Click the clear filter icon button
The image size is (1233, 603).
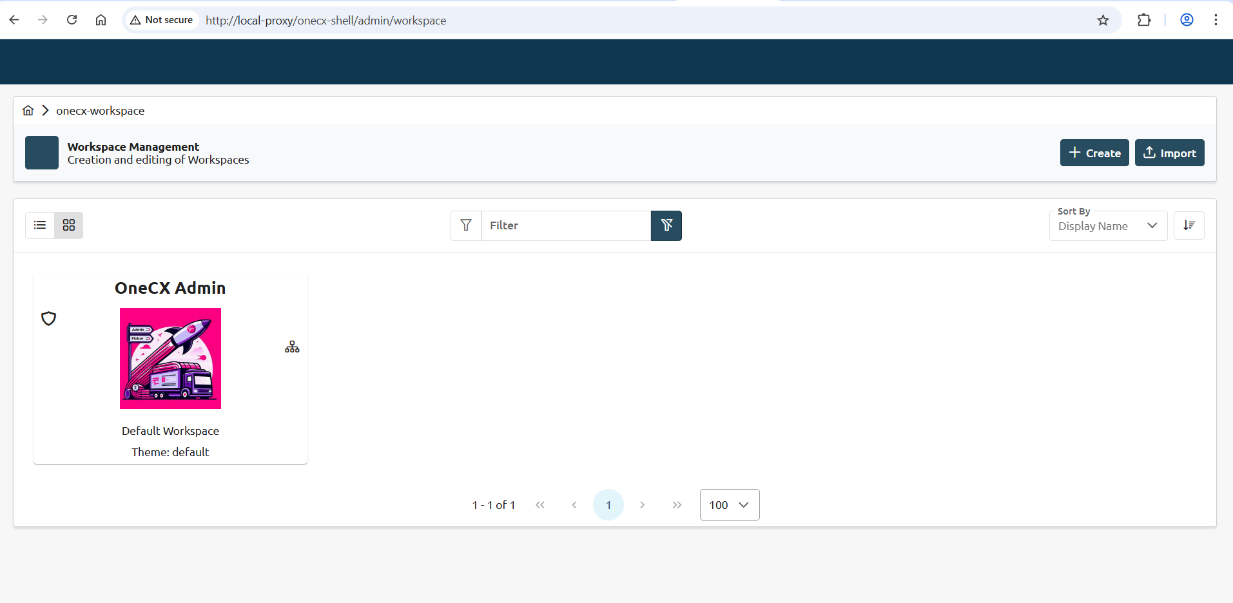coord(666,225)
